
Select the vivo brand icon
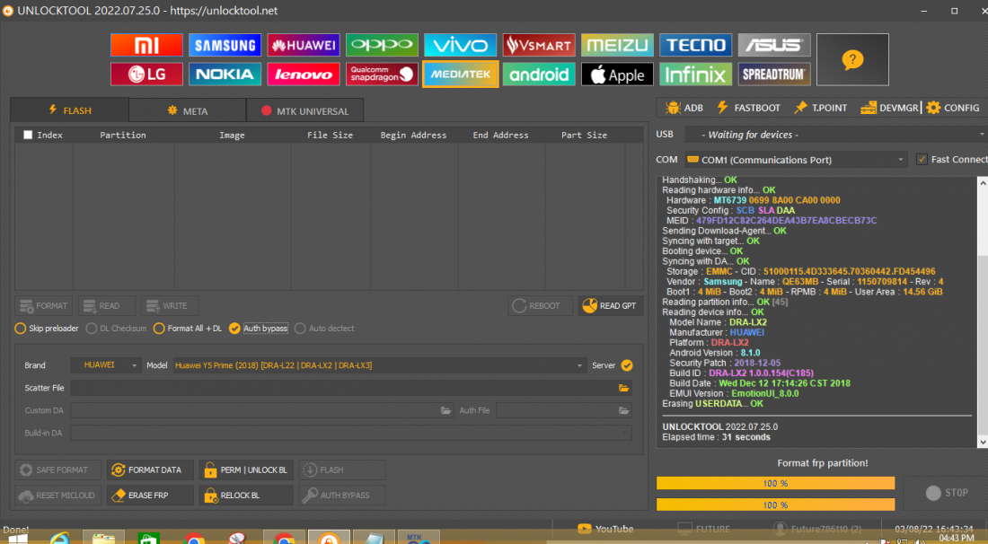[461, 45]
